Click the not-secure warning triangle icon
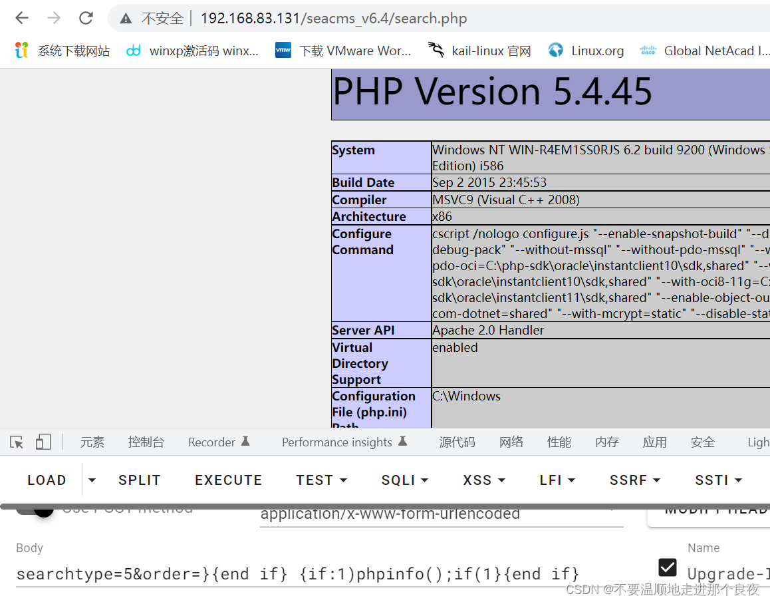 coord(126,19)
